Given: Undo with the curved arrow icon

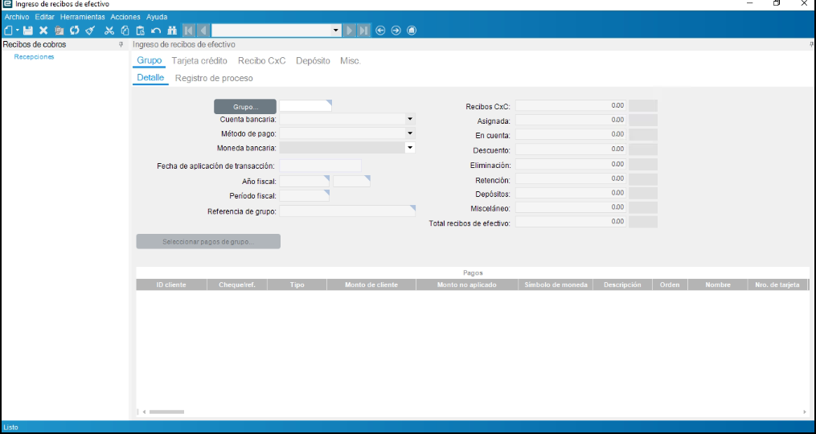Looking at the screenshot, I should point(156,31).
